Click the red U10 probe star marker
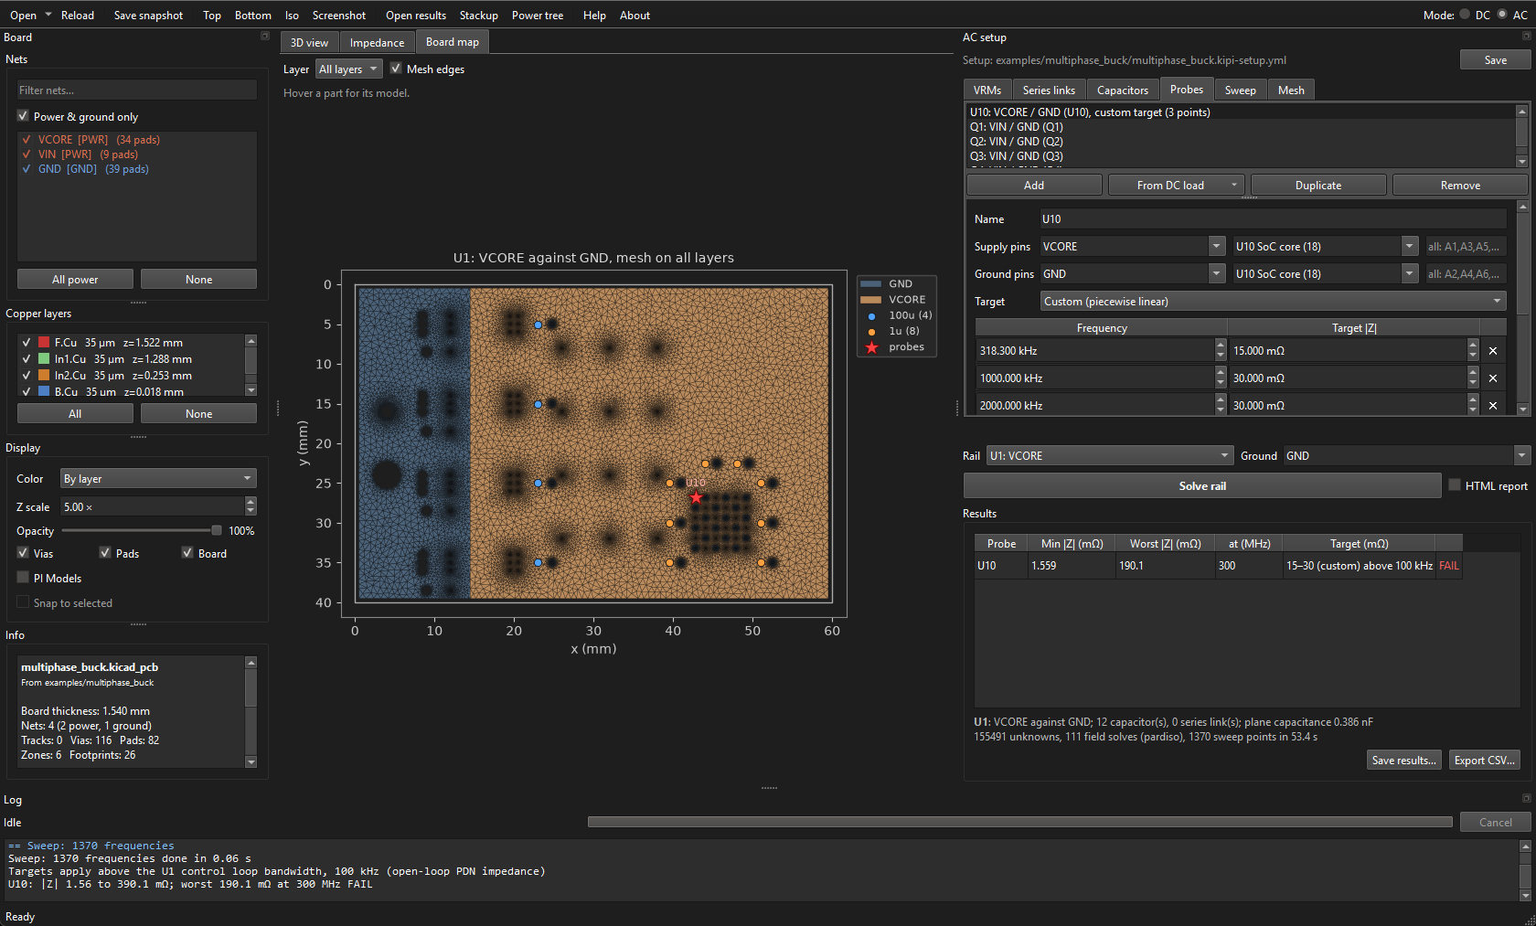 (696, 497)
